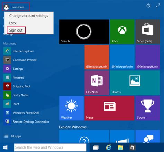Sign out of the account
This screenshot has width=164, height=152.
coord(16,30)
